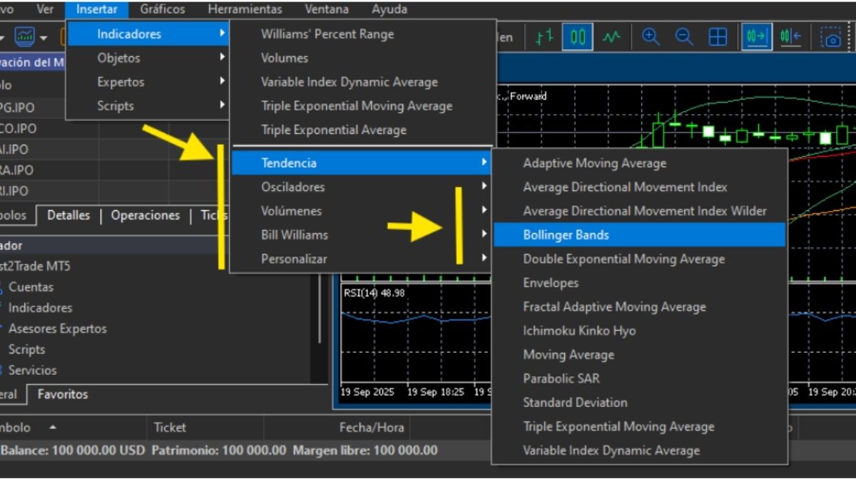This screenshot has width=856, height=481.
Task: Click the chart monitor icon in toolbar
Action: point(25,36)
